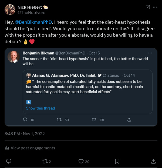
Task: Click Atanas G. Atanasov's small avatar
Action: point(29,75)
